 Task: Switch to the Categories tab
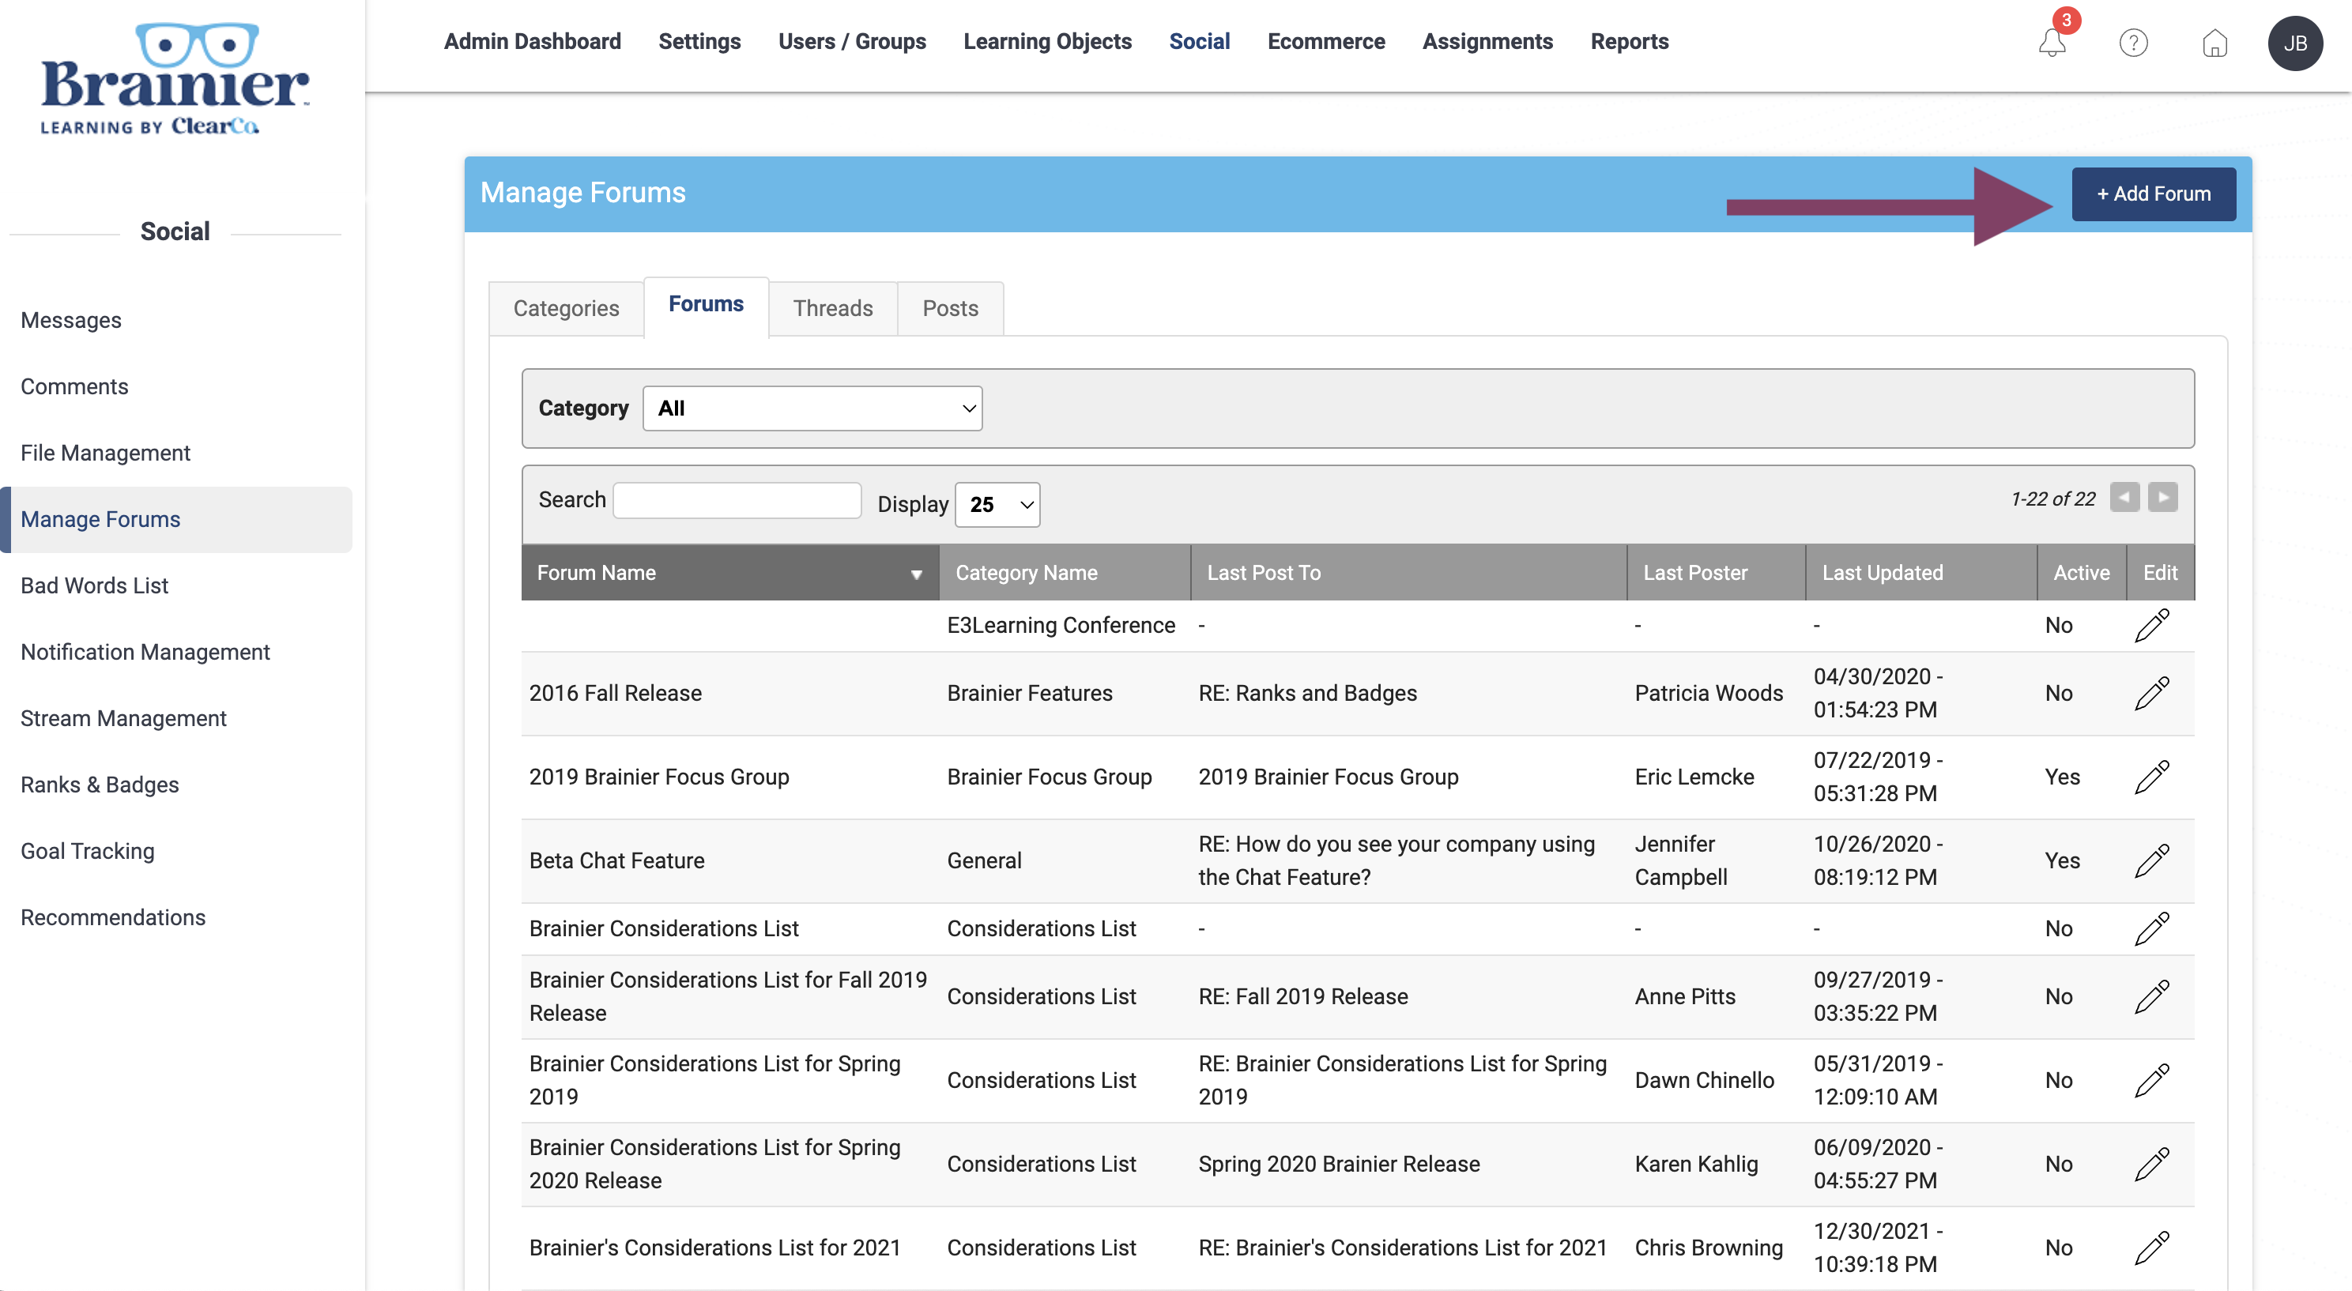(x=566, y=309)
